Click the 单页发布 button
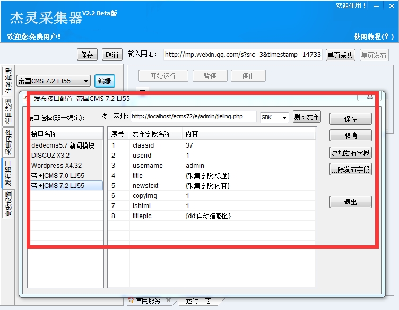Screen dimensions: 399x310 [x=374, y=55]
